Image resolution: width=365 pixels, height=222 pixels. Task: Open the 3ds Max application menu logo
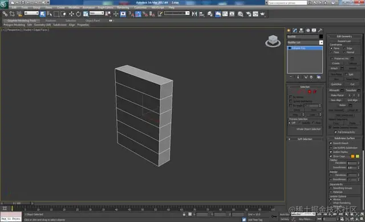point(4,5)
